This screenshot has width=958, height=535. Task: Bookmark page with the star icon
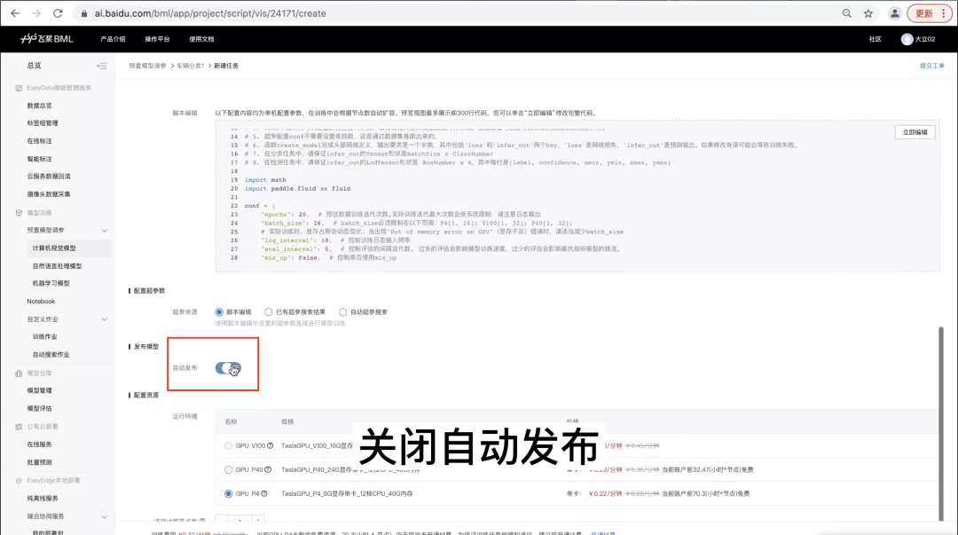868,13
